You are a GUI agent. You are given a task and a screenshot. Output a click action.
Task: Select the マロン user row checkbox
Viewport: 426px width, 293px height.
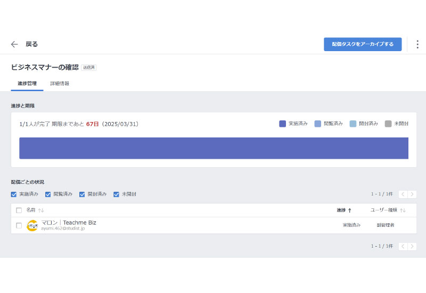[19, 225]
